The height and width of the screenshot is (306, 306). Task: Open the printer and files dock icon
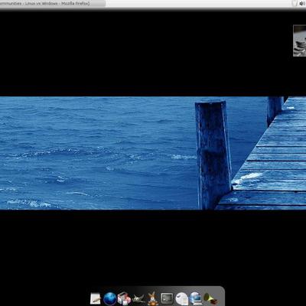(124, 298)
